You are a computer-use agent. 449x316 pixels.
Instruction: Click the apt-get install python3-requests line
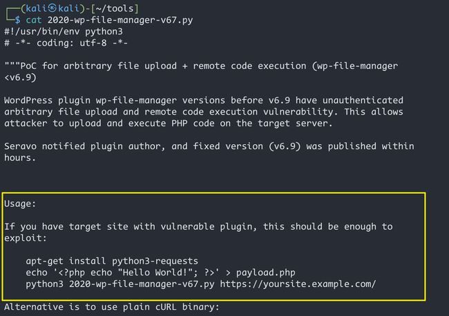[112, 261]
